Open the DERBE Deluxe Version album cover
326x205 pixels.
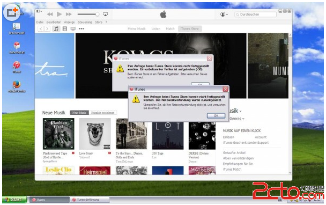click(x=202, y=135)
